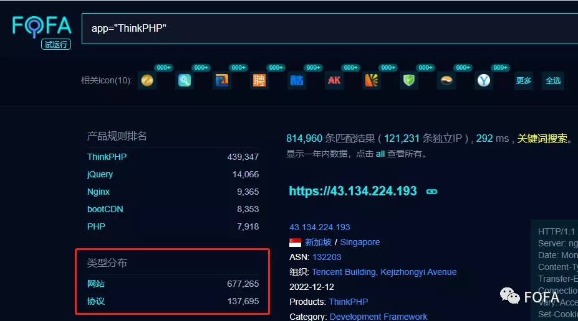This screenshot has height=321, width=578.
Task: Select the green shield related icon
Action: tap(409, 81)
